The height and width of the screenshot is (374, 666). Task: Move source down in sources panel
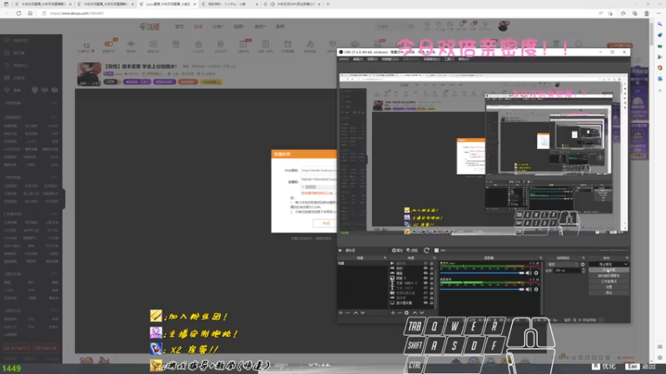coord(422,312)
